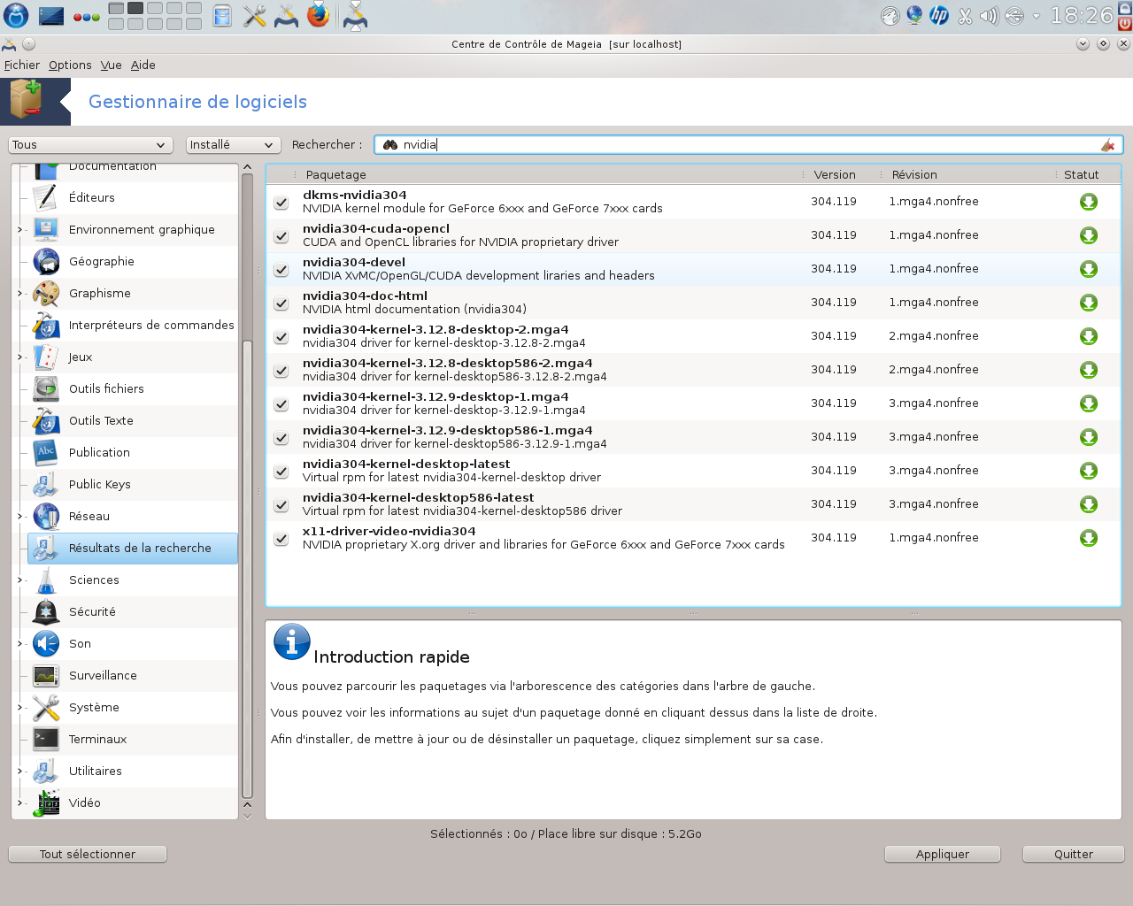Open Firefox from the top panel
Viewport: 1133px width, 906px height.
(319, 15)
